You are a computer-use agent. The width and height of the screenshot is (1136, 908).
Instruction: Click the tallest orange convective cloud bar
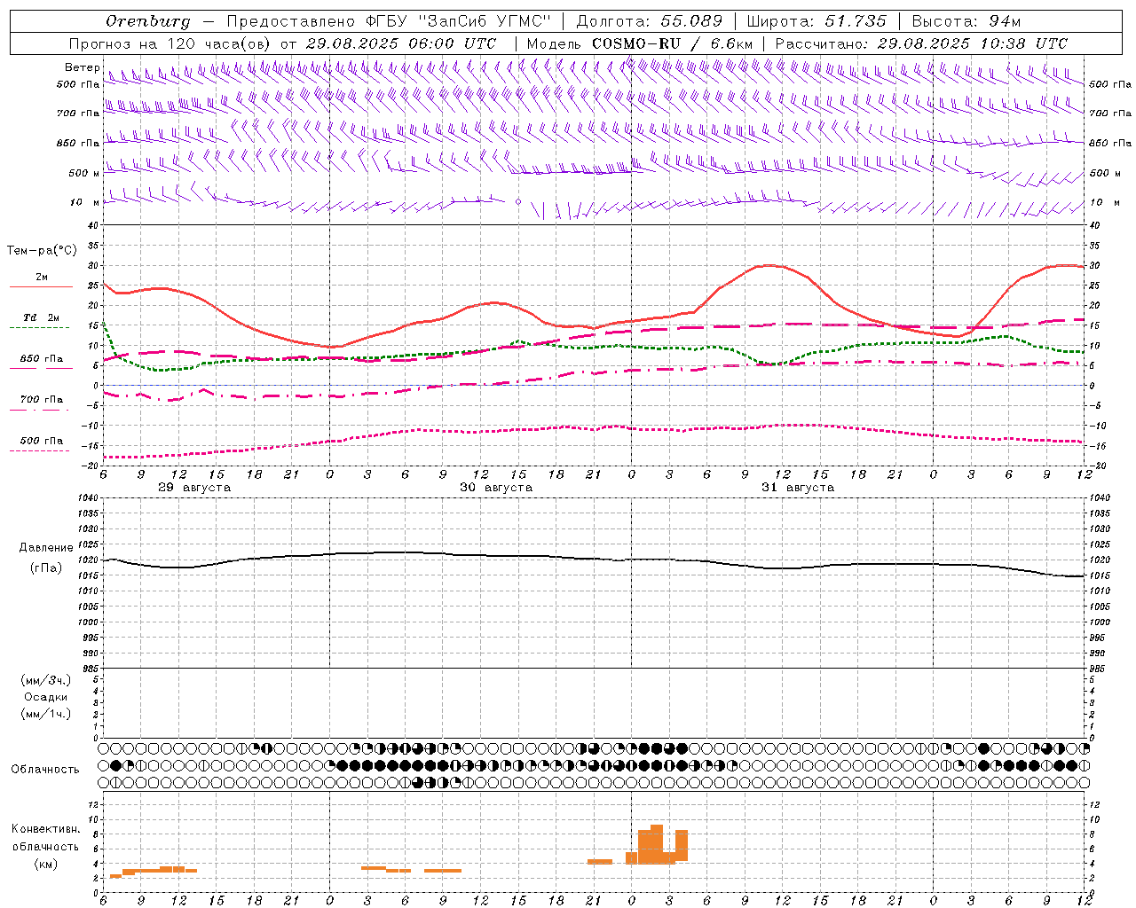click(657, 844)
